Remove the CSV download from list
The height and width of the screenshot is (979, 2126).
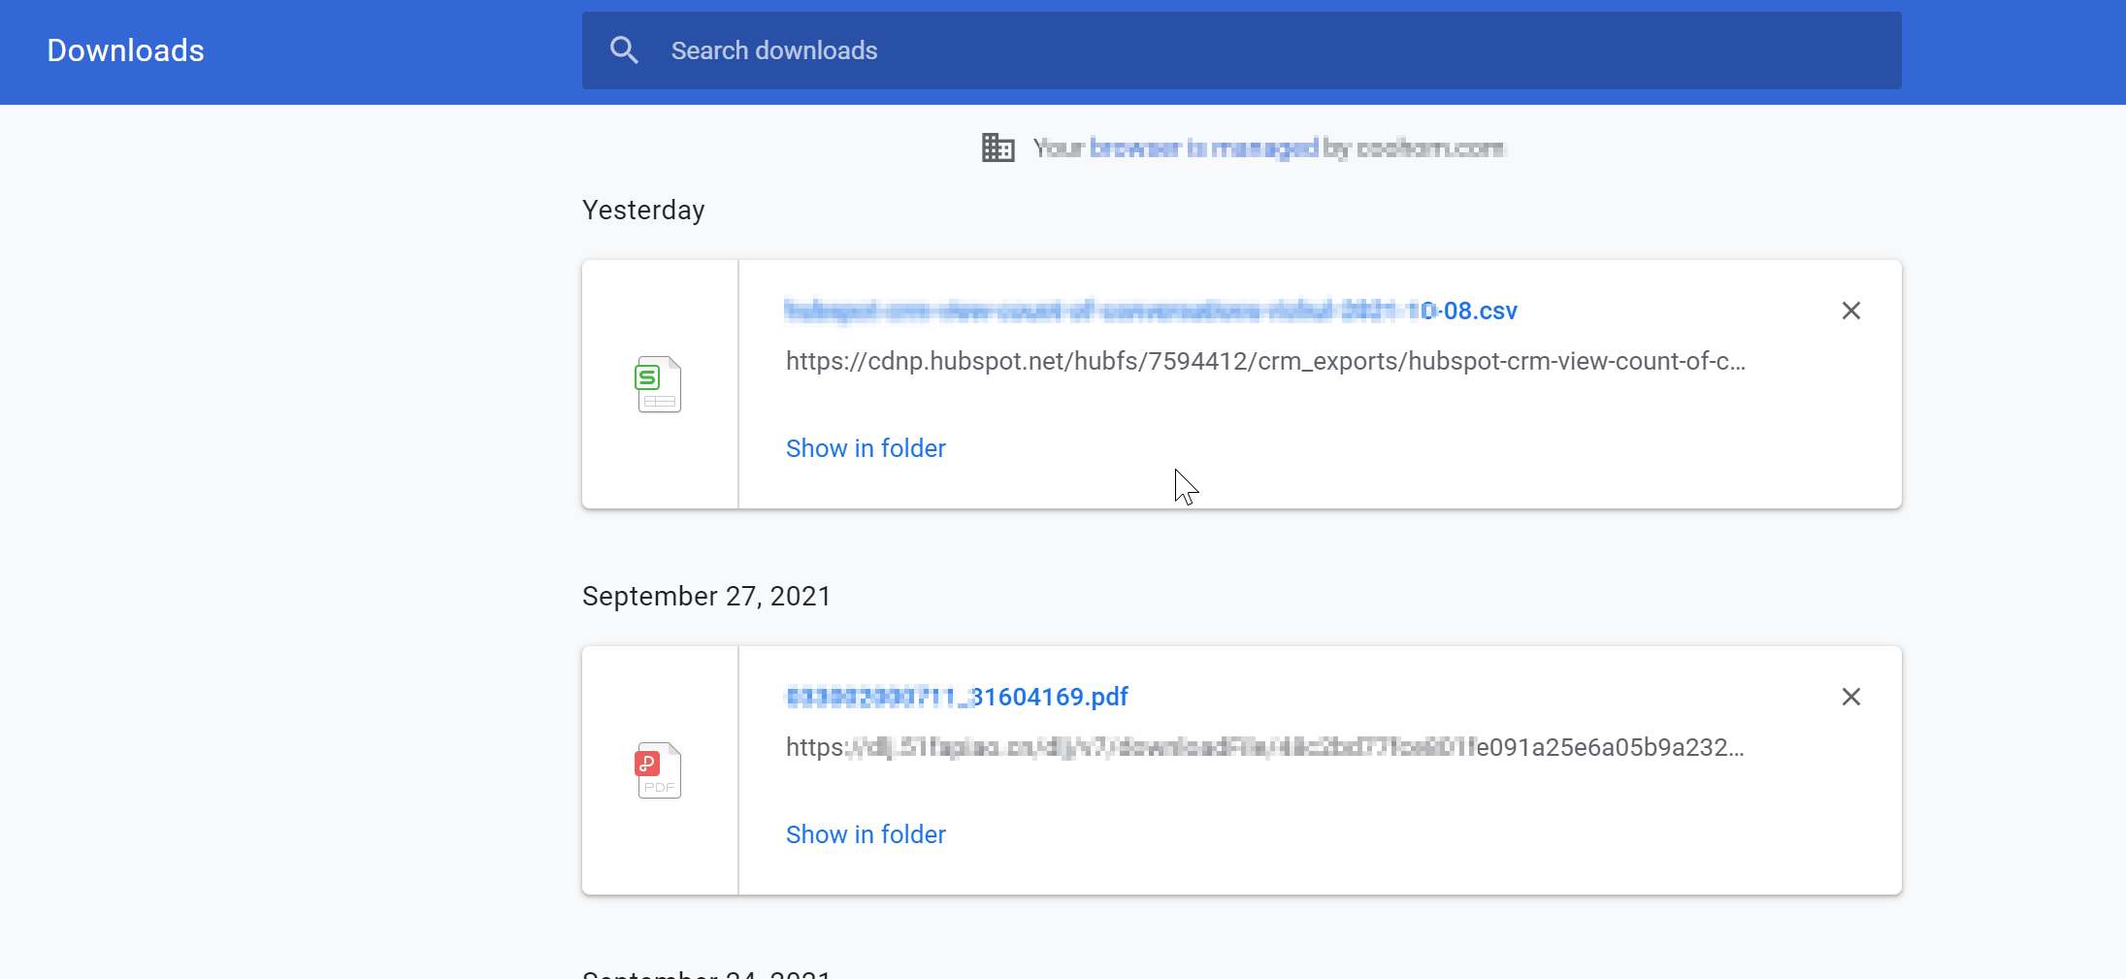coord(1850,310)
